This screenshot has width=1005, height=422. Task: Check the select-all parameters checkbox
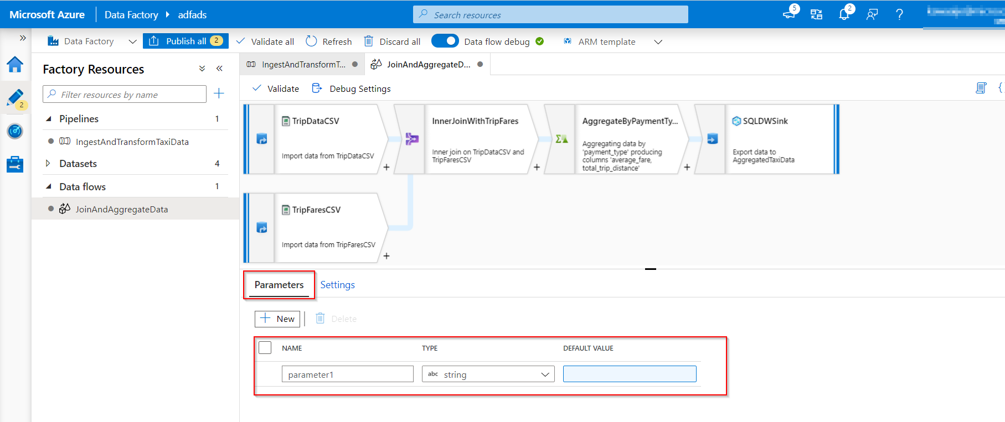265,348
